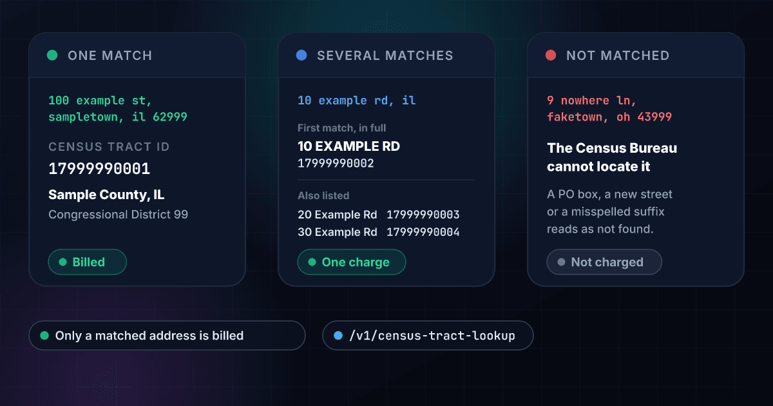Viewport: 773px width, 406px height.
Task: Click the green dot inside One charge pill
Action: tap(312, 262)
